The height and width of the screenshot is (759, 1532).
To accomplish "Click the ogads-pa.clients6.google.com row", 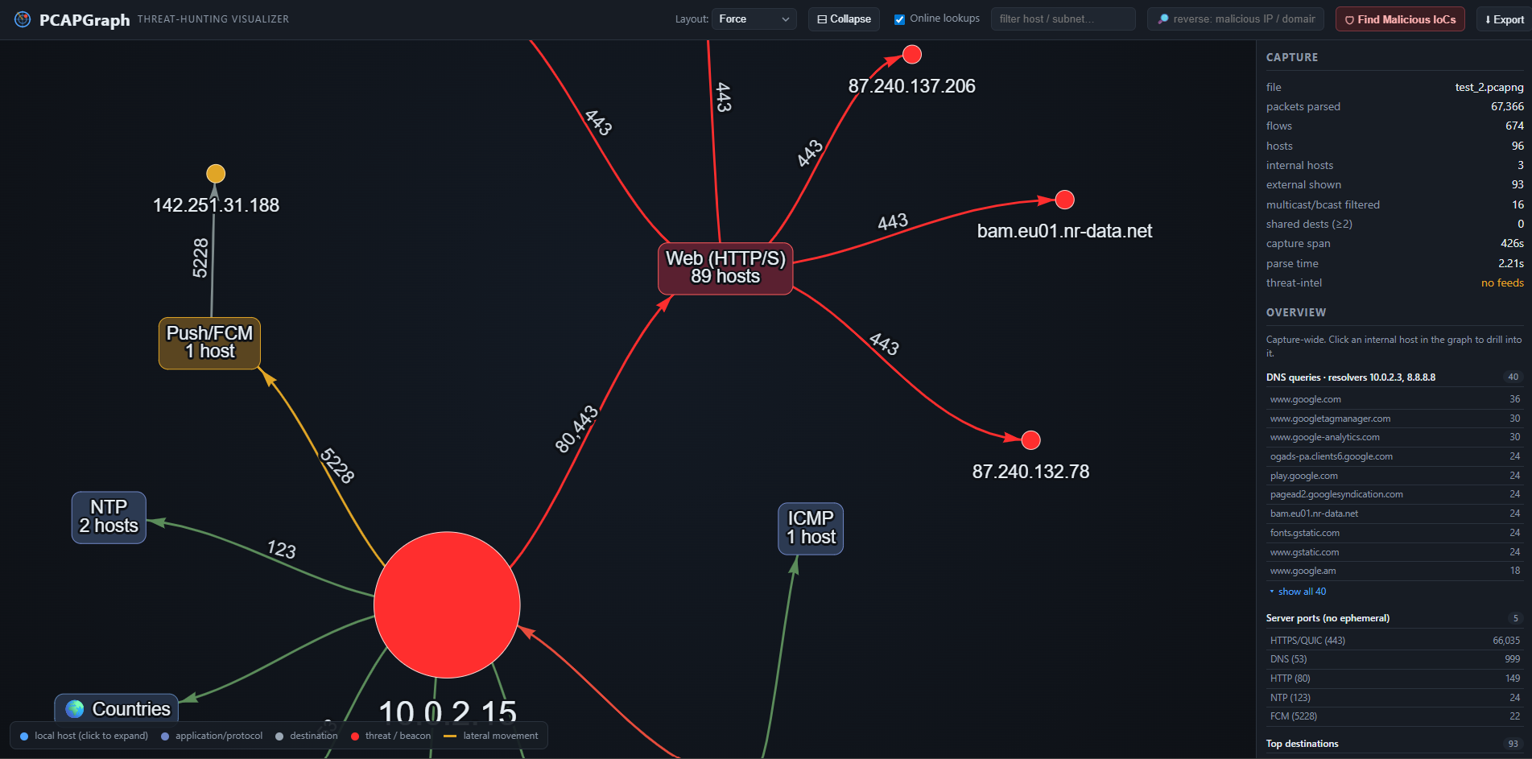I will (x=1395, y=456).
